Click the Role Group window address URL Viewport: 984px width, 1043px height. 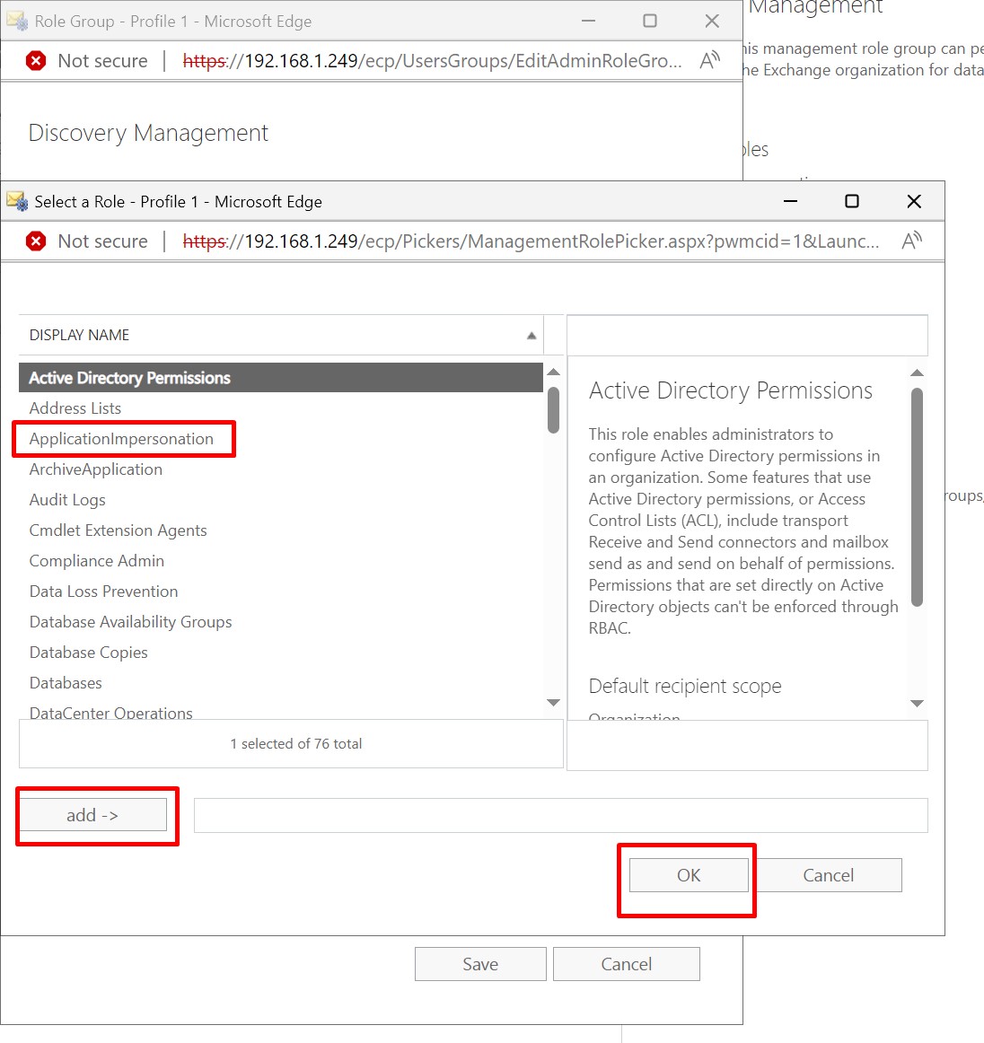pyautogui.click(x=433, y=60)
